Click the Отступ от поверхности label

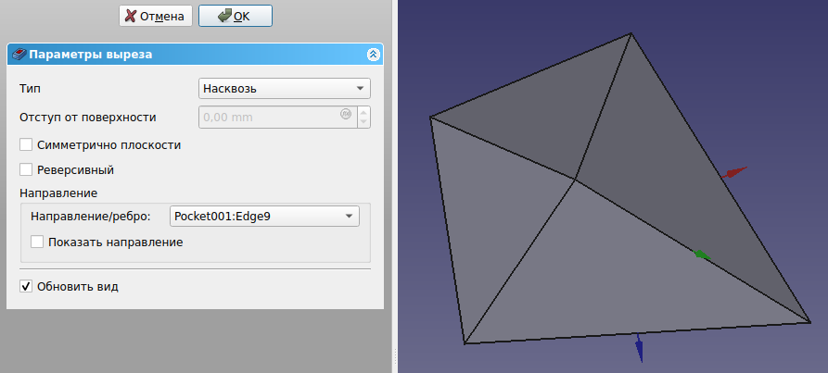point(88,117)
